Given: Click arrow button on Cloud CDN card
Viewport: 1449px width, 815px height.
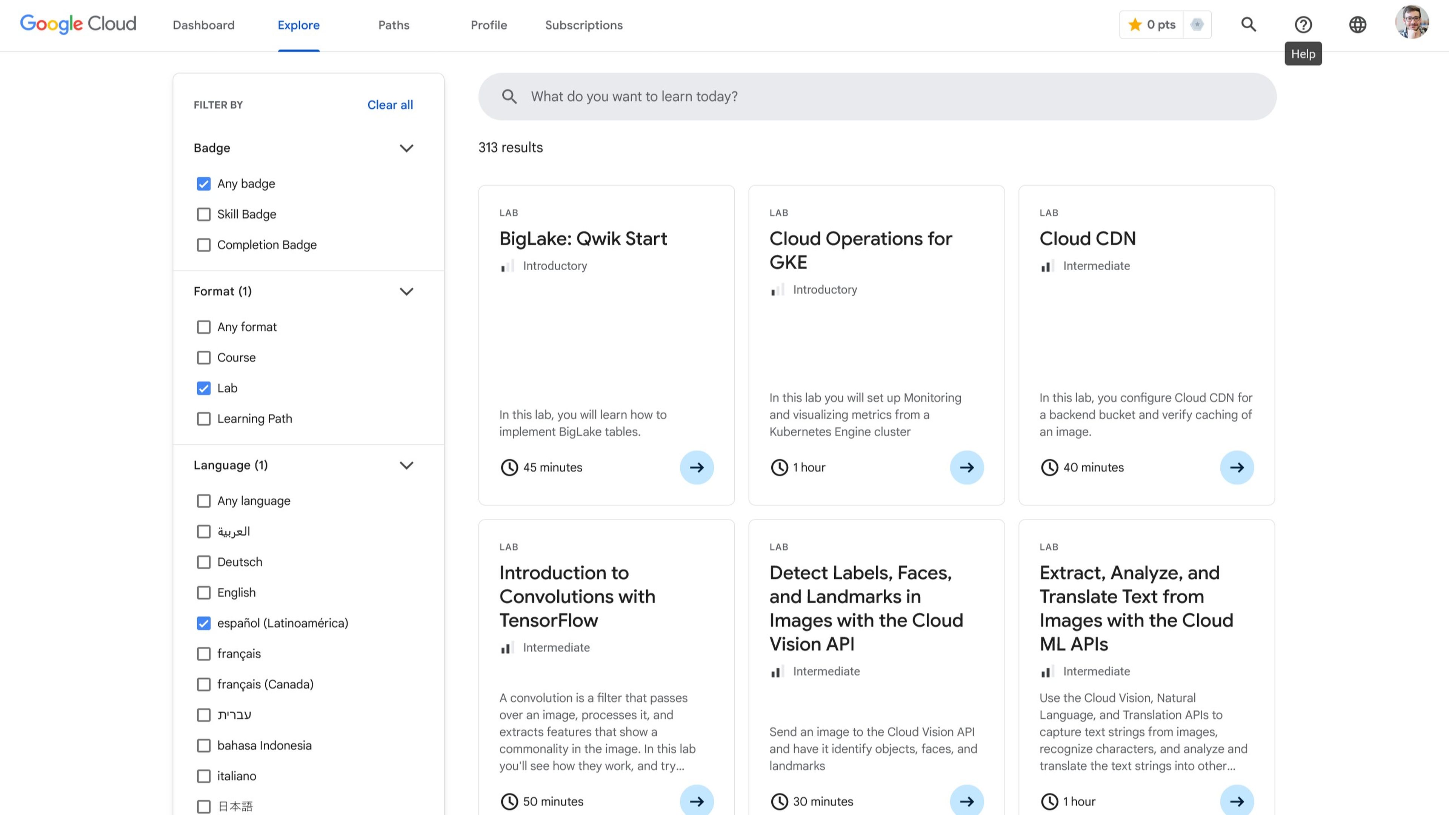Looking at the screenshot, I should click(x=1237, y=467).
